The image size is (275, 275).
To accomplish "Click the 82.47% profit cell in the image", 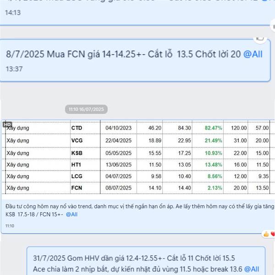I will pyautogui.click(x=213, y=128).
